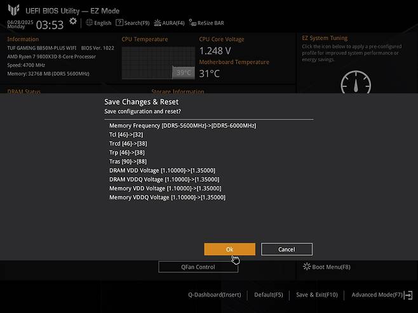This screenshot has height=313, width=418.
Task: Open QFan Control
Action: 198,267
